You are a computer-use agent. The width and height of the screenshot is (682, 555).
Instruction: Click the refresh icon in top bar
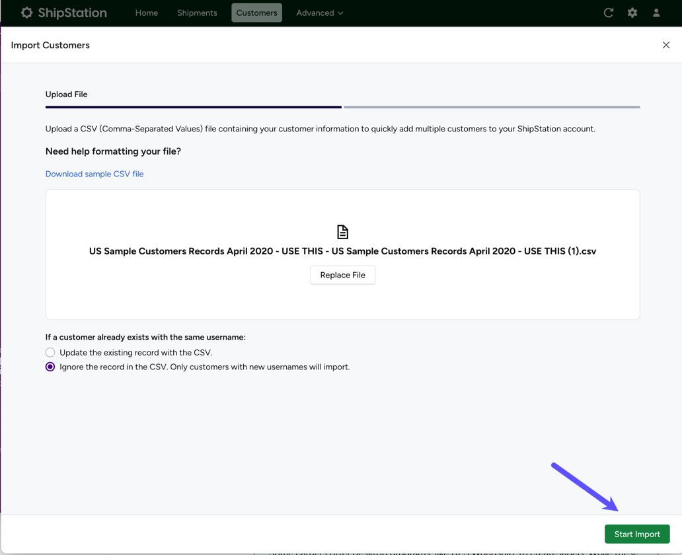[x=609, y=13]
